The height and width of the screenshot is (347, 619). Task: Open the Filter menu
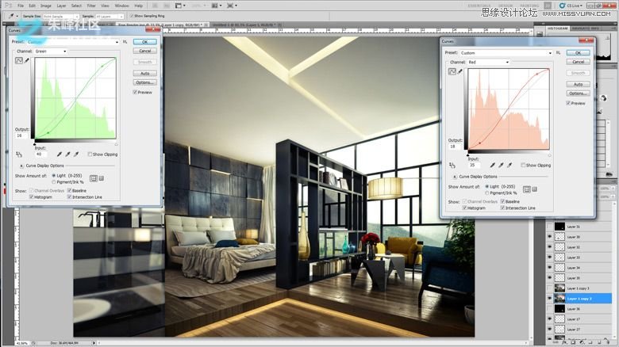coord(91,6)
